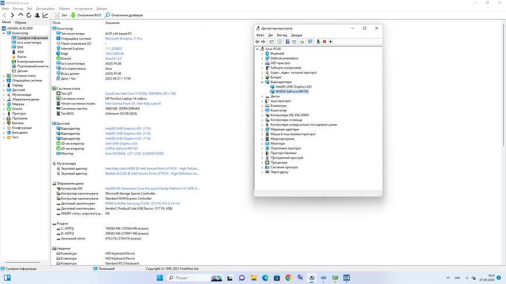The image size is (506, 284).
Task: Select DMI item in AIDA64 tree
Action: 20,48
